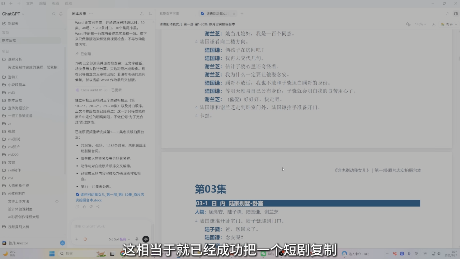Open the 打开 dropdown in preview toolbar
460x259 pixels.
(x=449, y=24)
